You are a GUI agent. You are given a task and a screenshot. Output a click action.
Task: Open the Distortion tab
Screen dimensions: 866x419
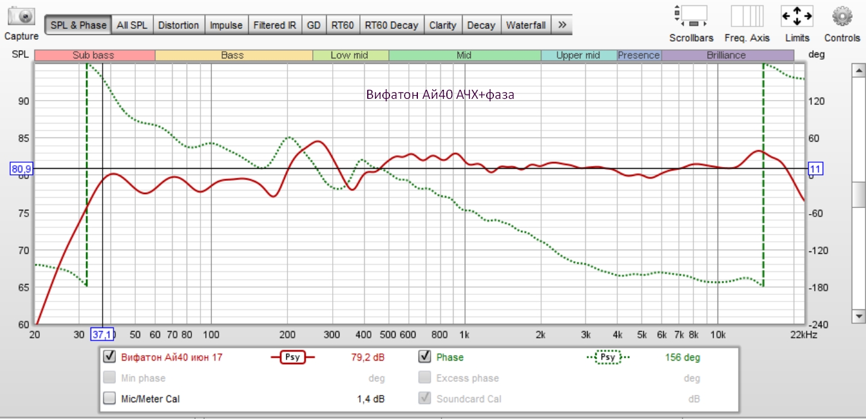coord(179,25)
